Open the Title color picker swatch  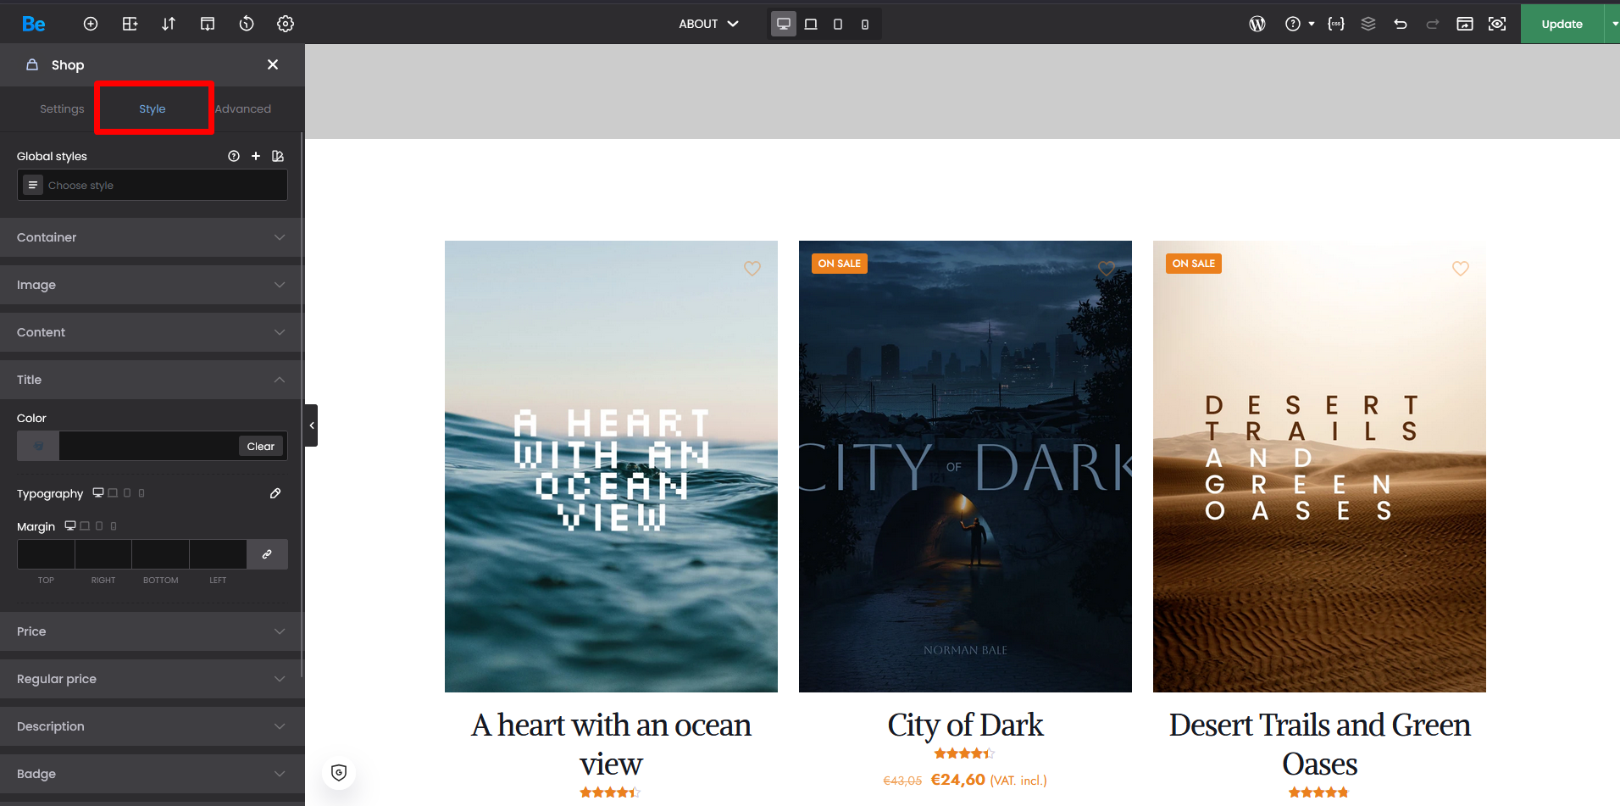pyautogui.click(x=38, y=446)
